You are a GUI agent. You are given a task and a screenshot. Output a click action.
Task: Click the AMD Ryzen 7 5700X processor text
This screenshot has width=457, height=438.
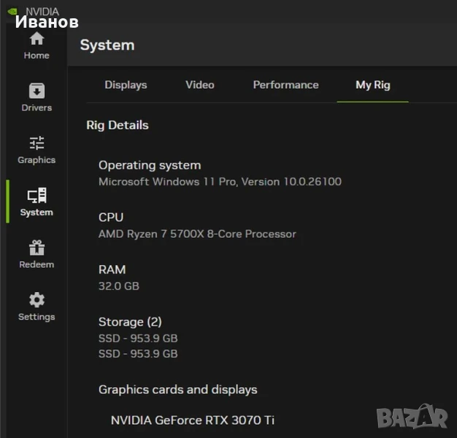pos(197,234)
